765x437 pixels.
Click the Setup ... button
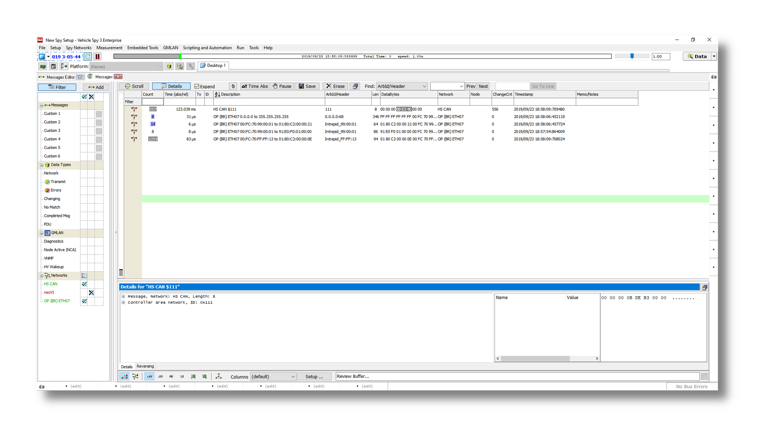tap(314, 377)
